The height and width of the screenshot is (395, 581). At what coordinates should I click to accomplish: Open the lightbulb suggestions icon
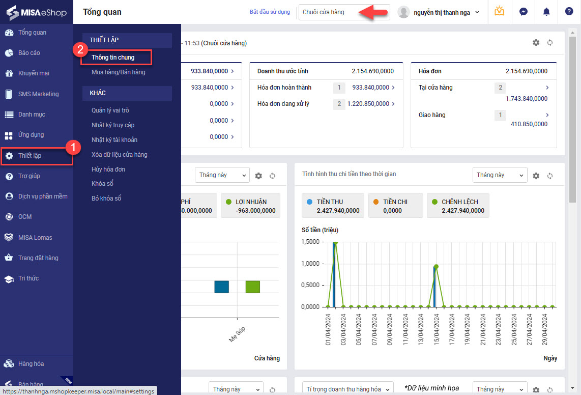(499, 12)
